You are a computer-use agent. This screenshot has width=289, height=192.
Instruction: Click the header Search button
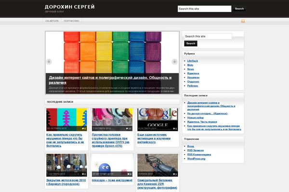point(239,9)
